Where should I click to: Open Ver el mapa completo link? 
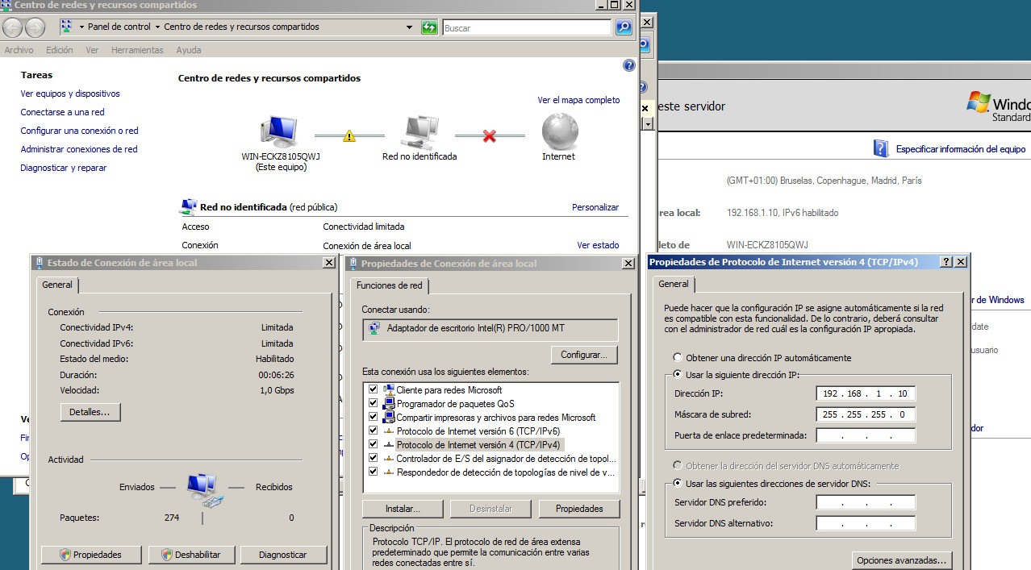(x=578, y=100)
